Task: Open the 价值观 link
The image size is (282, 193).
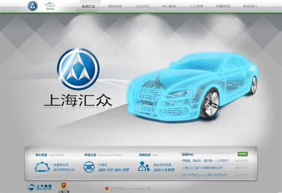Action: pyautogui.click(x=103, y=164)
